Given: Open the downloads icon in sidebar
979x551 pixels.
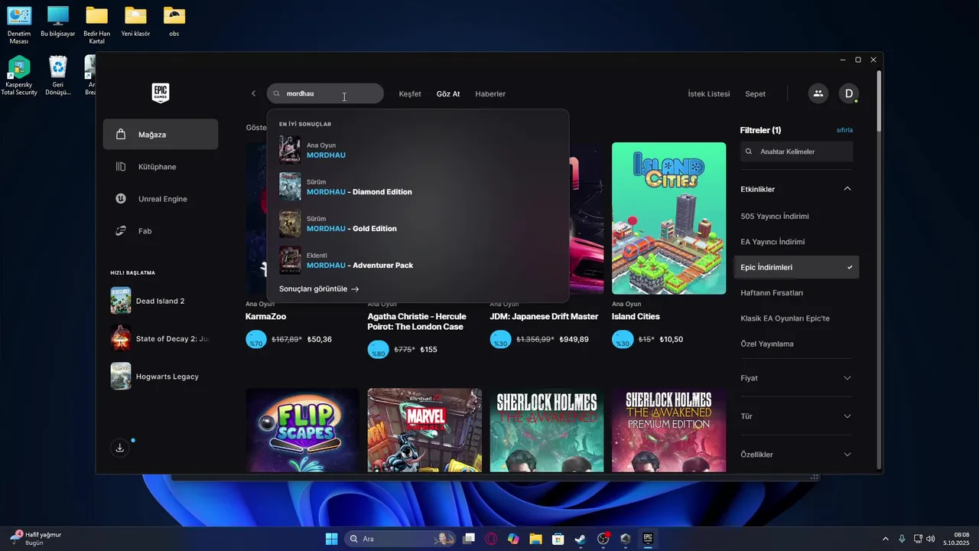Looking at the screenshot, I should pyautogui.click(x=119, y=448).
